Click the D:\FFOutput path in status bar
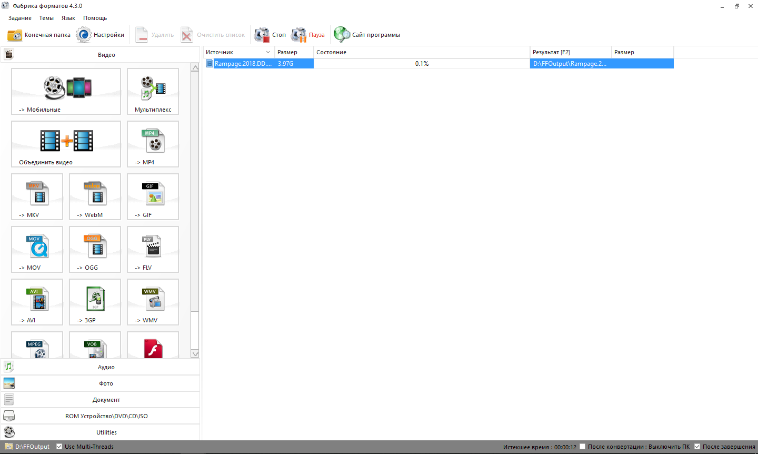This screenshot has height=454, width=758. [x=32, y=447]
